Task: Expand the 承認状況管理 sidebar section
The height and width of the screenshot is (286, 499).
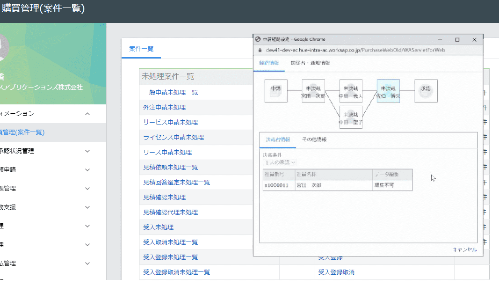Action: [x=87, y=151]
